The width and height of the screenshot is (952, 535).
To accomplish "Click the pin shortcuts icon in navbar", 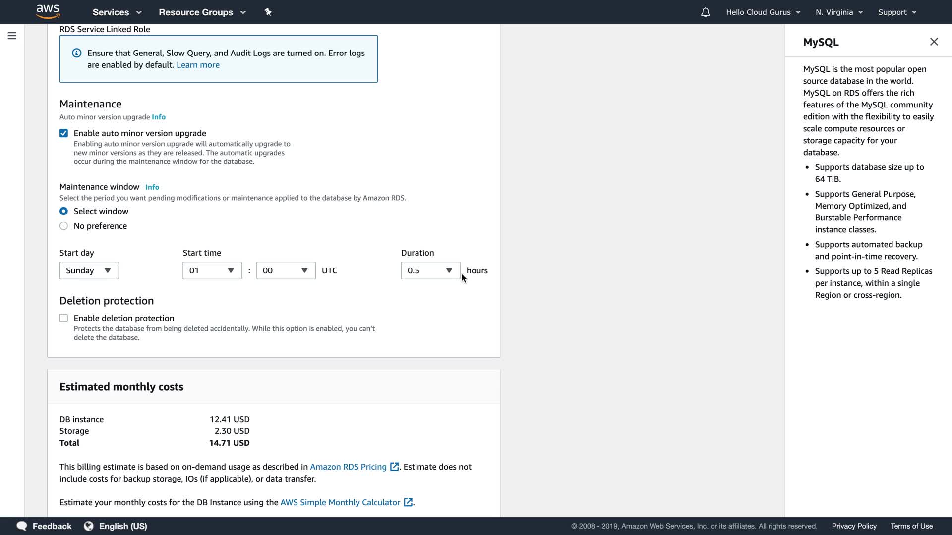I will coord(268,12).
